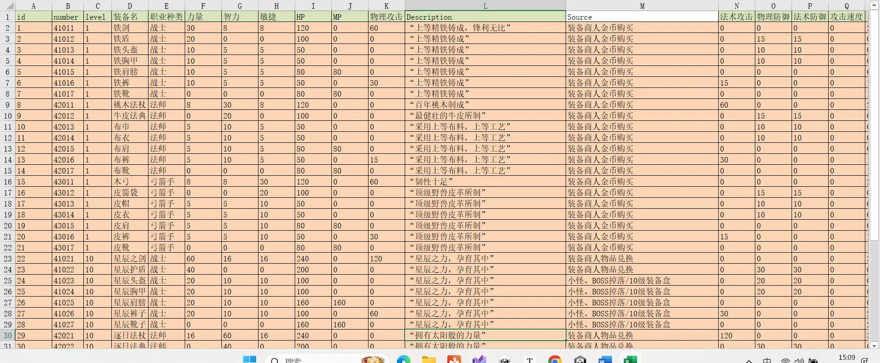Screen dimensions: 880x363
Task: Select cell containing '铁剑'
Action: point(130,27)
